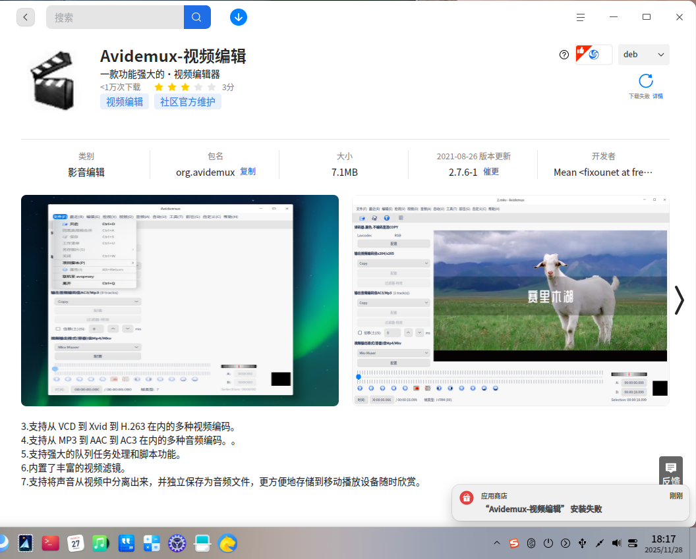Open the download manager arrow icon
Screen dimensions: 696x559
tap(239, 17)
